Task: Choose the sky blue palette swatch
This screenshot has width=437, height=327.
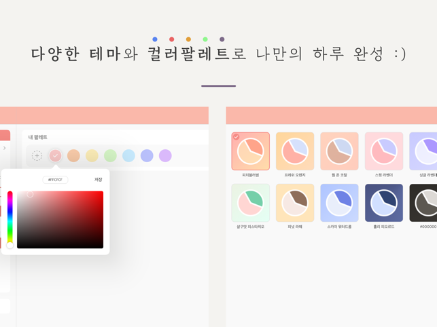Action: click(x=128, y=155)
